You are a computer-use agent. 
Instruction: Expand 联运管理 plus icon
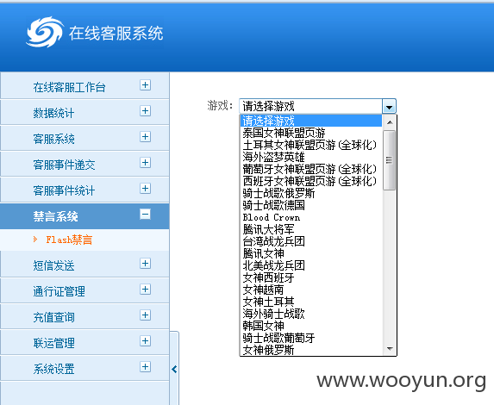pos(145,340)
